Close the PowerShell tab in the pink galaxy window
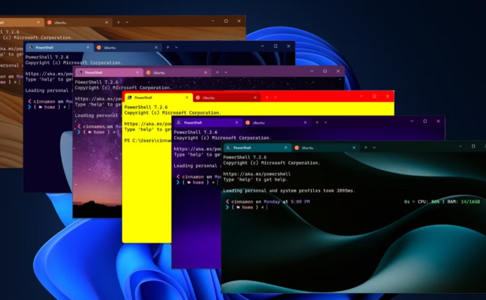Image resolution: width=486 pixels, height=300 pixels. pos(137,72)
